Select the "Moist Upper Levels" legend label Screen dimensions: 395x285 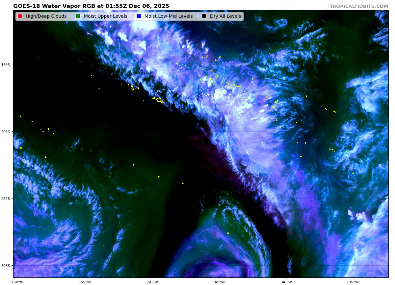tap(105, 16)
